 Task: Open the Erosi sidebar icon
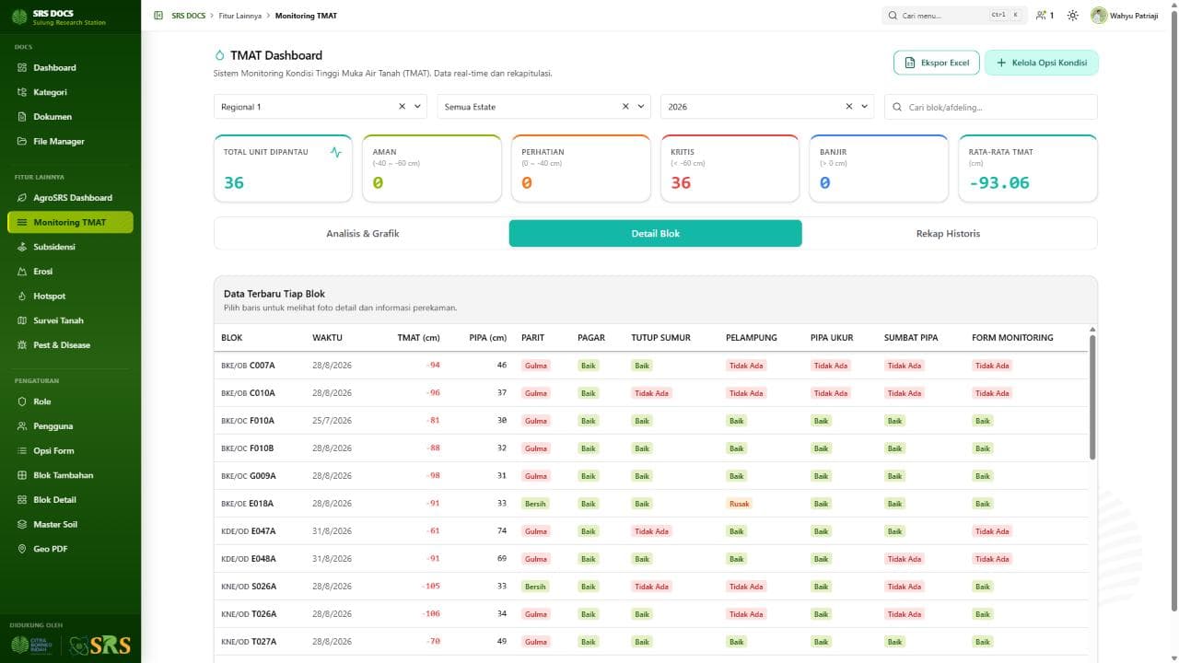point(23,272)
